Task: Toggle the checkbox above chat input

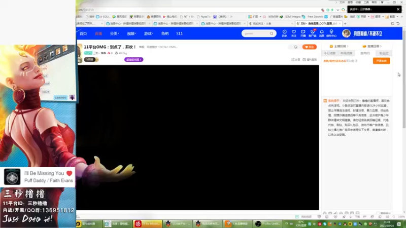Action: (x=378, y=213)
